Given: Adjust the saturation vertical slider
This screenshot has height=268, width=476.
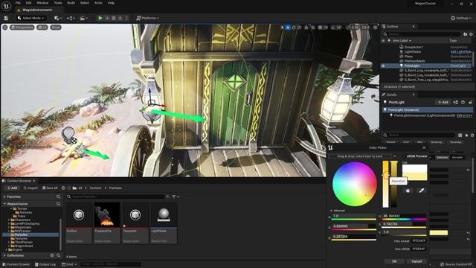Looking at the screenshot, I should pos(385,184).
